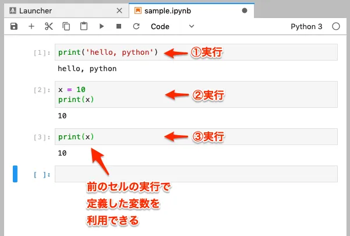Click the [3]: cell prompt
The height and width of the screenshot is (236, 350).
point(42,137)
